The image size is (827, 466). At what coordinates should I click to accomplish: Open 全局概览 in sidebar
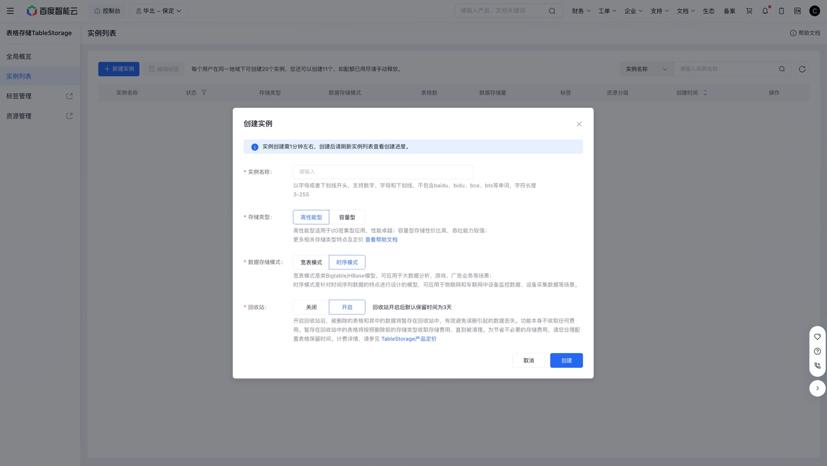(x=19, y=56)
